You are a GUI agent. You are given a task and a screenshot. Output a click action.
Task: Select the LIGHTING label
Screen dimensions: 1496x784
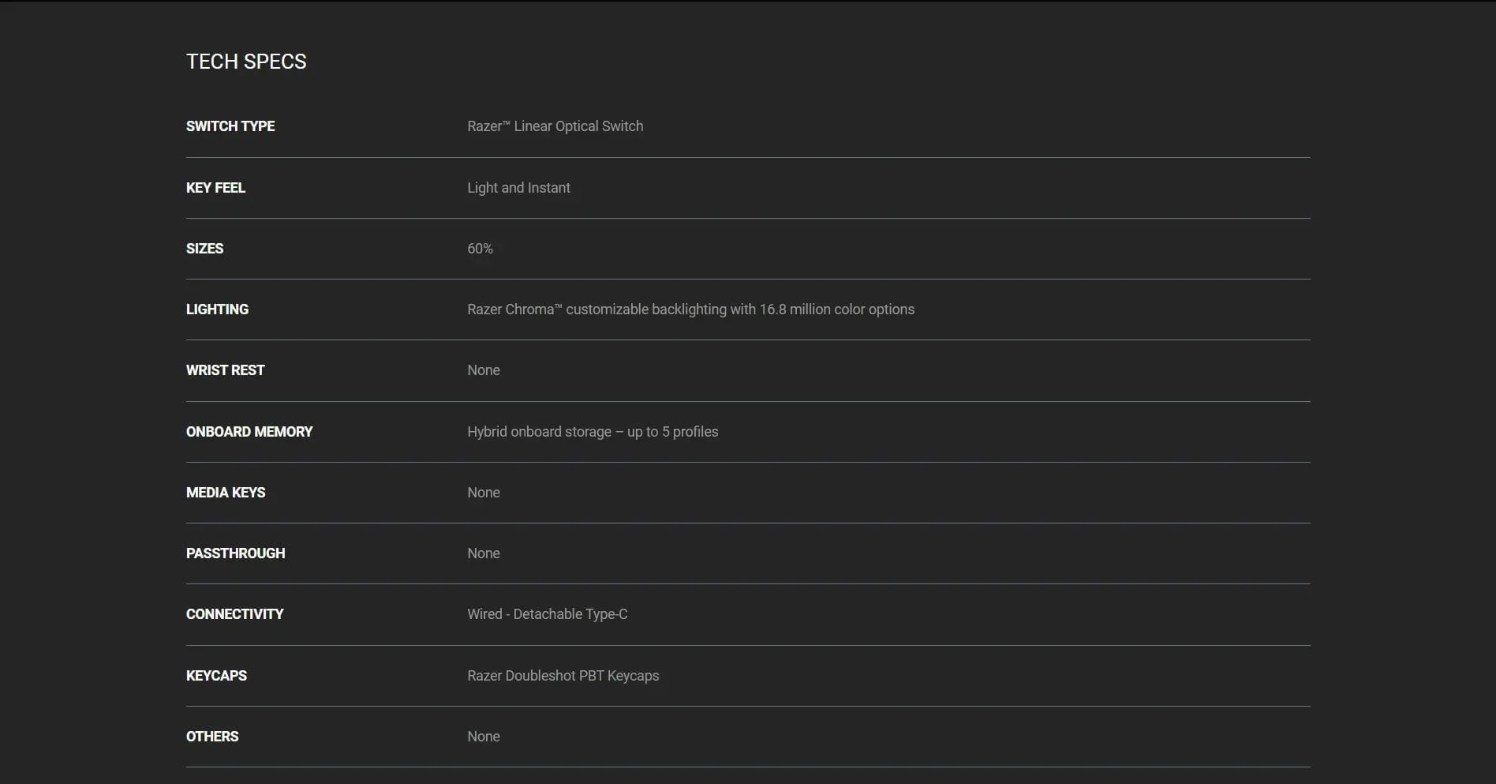tap(217, 309)
